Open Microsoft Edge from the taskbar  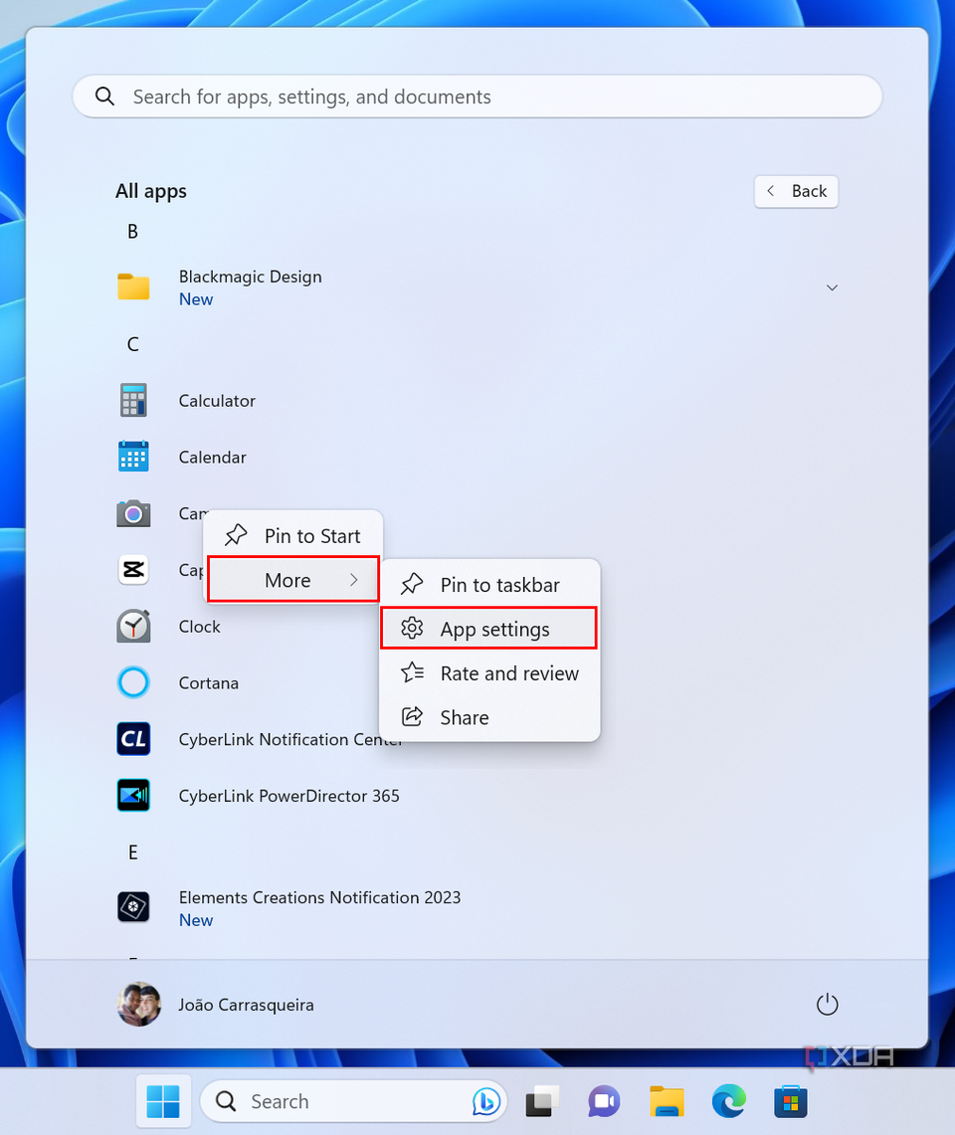(728, 1101)
